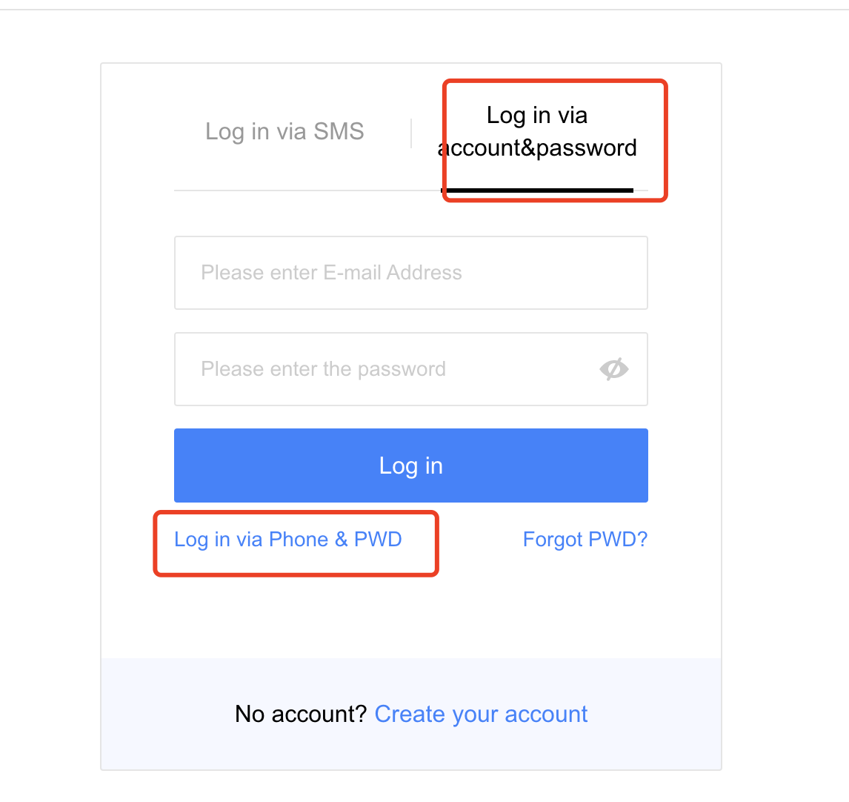This screenshot has width=849, height=802.
Task: Toggle password visibility eye icon
Action: [613, 369]
